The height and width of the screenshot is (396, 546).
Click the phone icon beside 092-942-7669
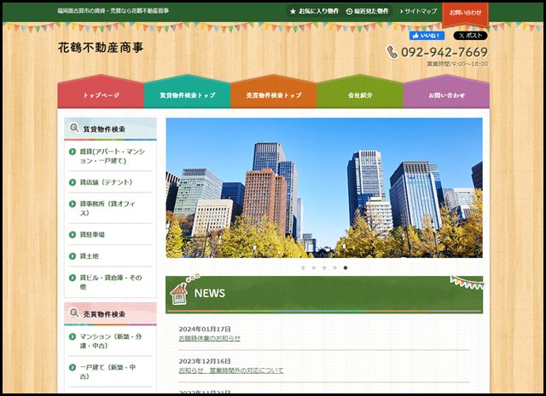click(x=392, y=52)
